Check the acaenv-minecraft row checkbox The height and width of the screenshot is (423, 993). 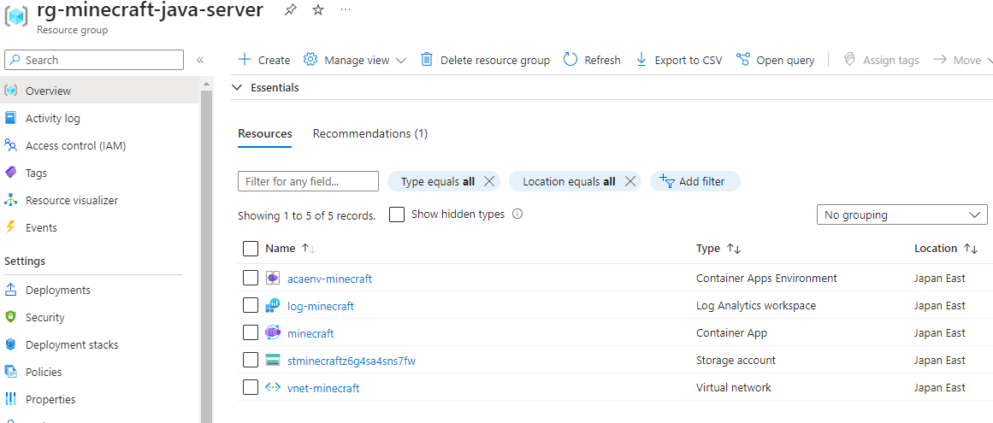[x=250, y=279]
